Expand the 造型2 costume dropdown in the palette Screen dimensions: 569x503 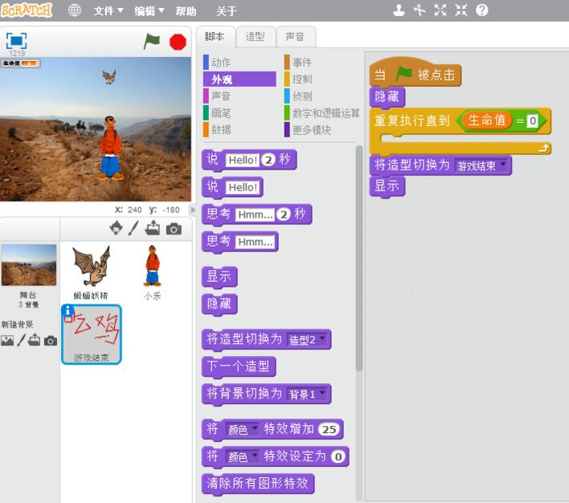click(323, 339)
